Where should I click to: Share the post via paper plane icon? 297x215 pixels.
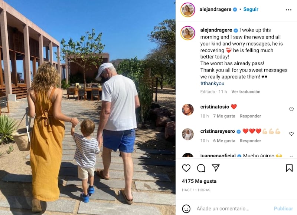click(x=216, y=168)
